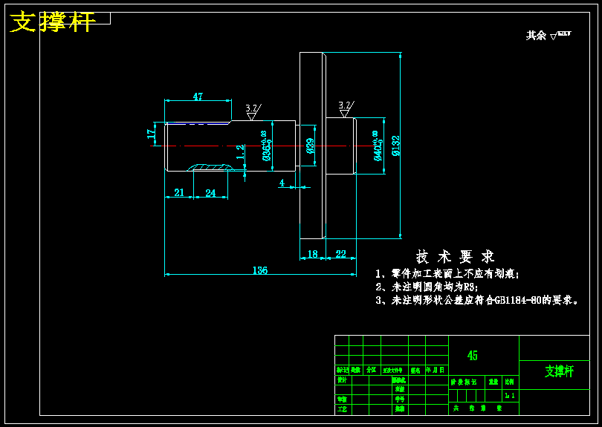Select the 其余 surface finish note
This screenshot has height=427, width=602.
click(548, 36)
